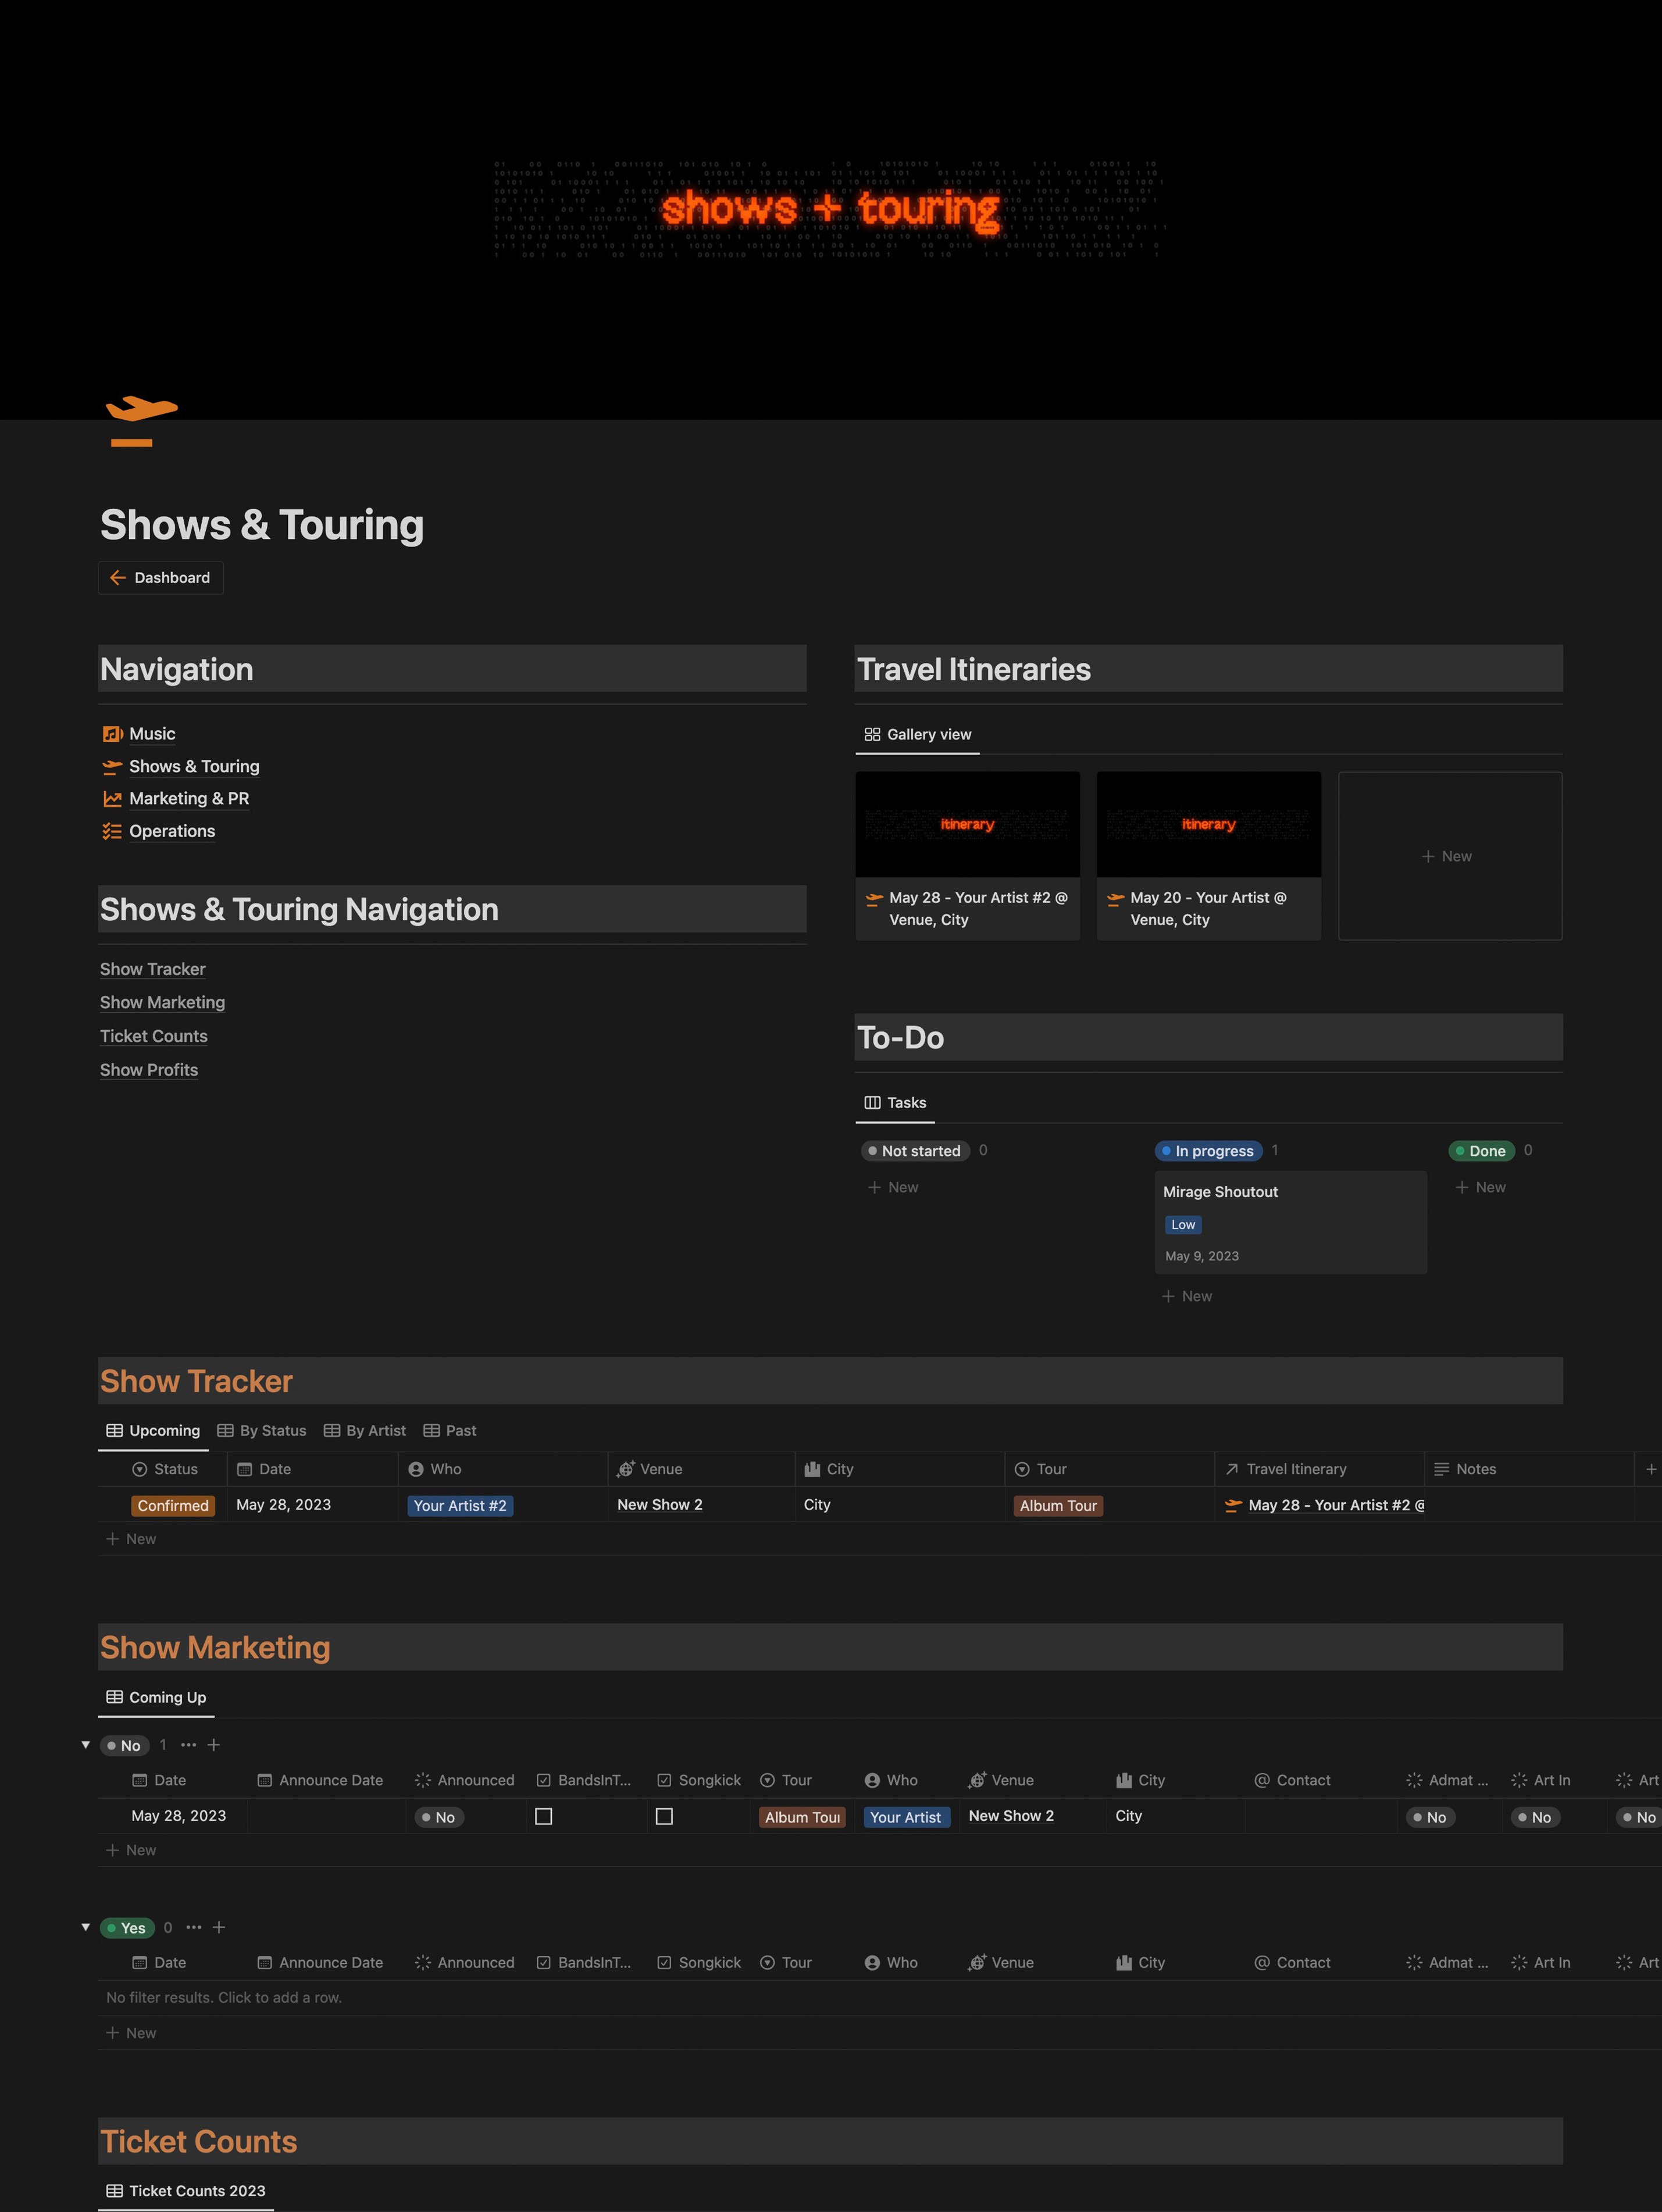Check the Songkick checkbox for New Show 2

click(664, 1816)
